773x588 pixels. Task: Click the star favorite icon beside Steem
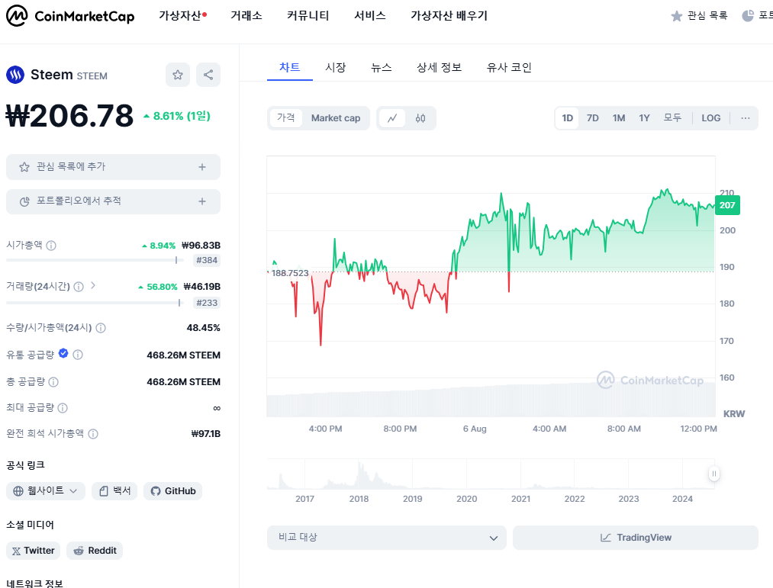coord(178,75)
